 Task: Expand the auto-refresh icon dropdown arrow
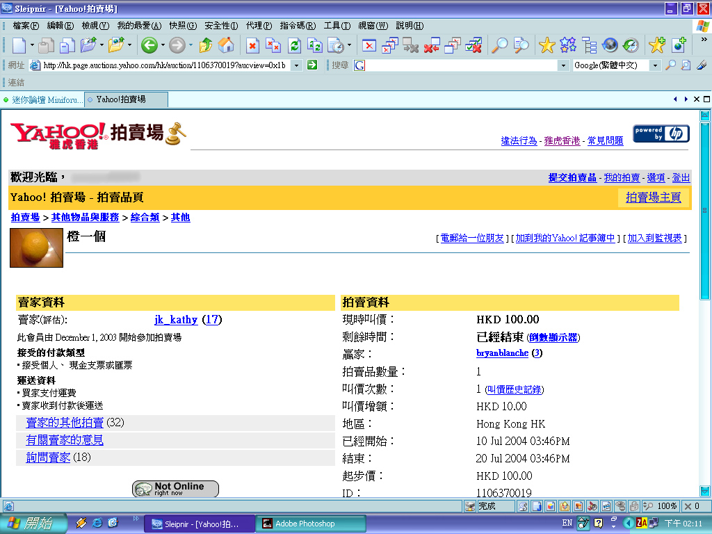[x=349, y=45]
